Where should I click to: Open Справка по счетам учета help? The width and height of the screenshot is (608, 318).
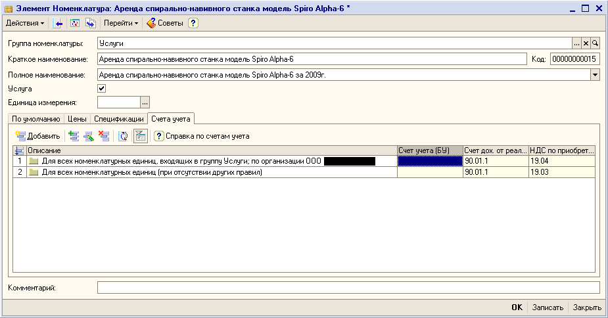point(201,136)
